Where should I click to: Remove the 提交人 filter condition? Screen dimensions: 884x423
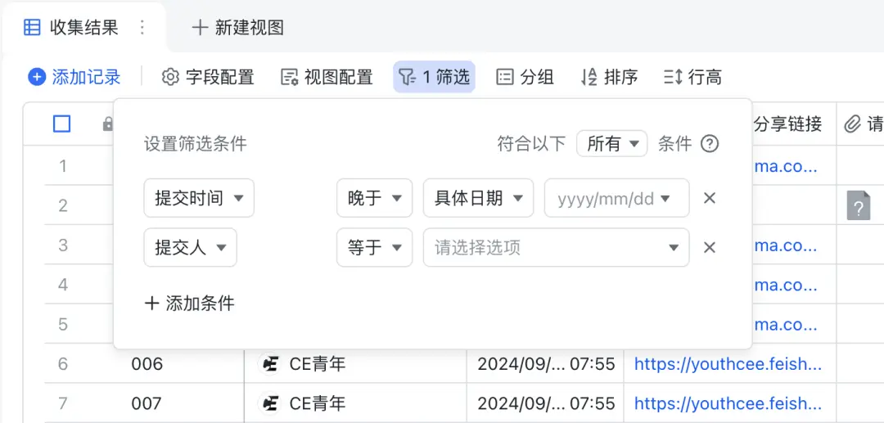point(710,247)
